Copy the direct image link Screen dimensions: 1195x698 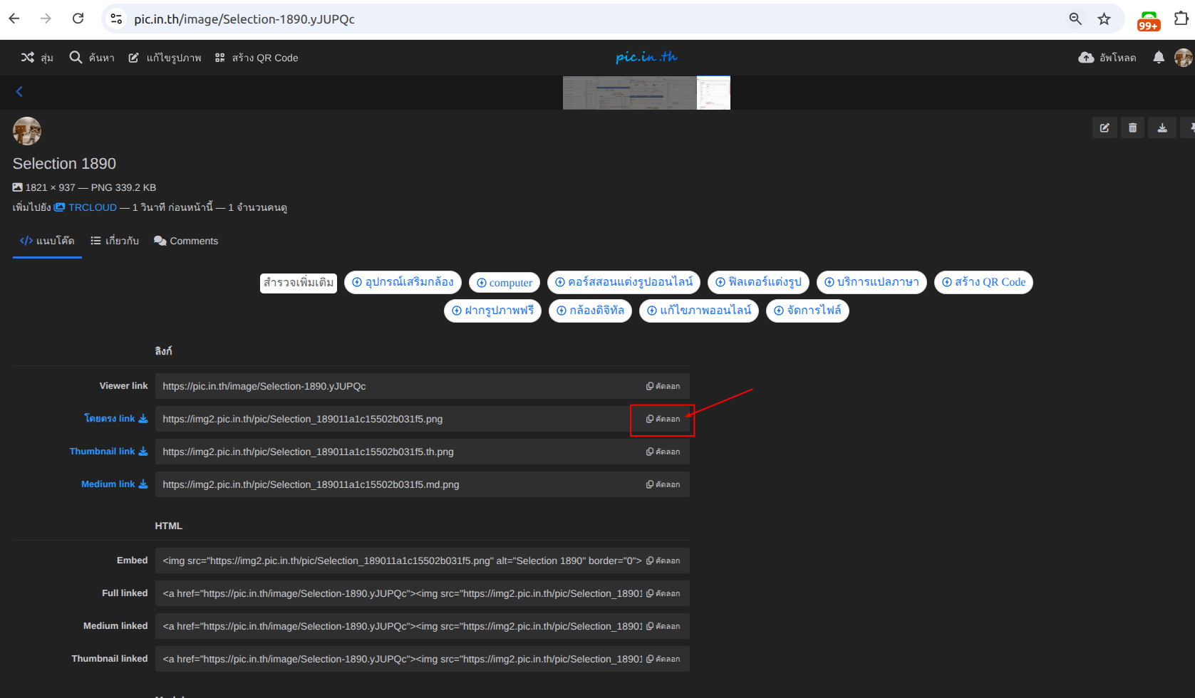click(663, 419)
